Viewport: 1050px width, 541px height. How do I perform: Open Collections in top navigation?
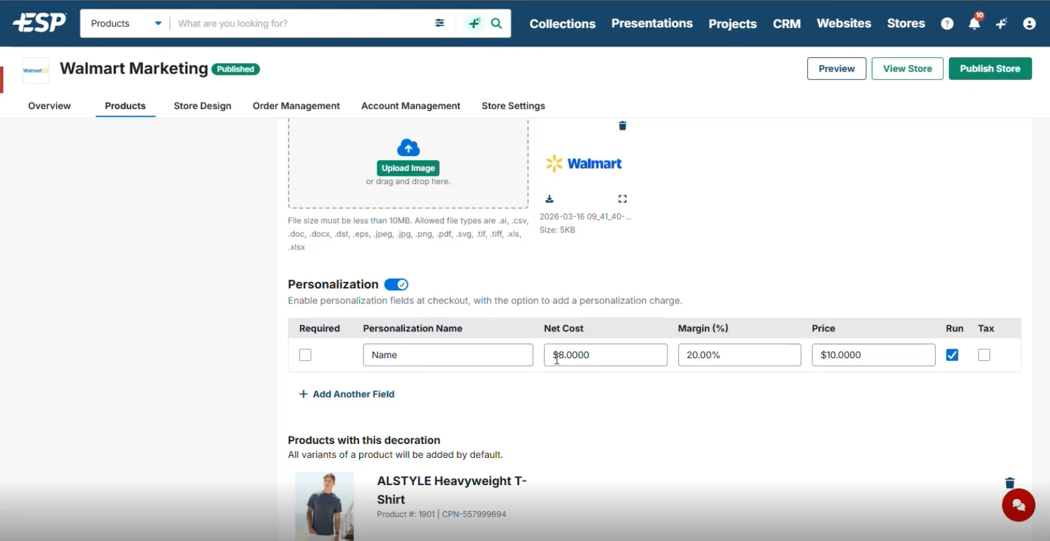tap(562, 23)
